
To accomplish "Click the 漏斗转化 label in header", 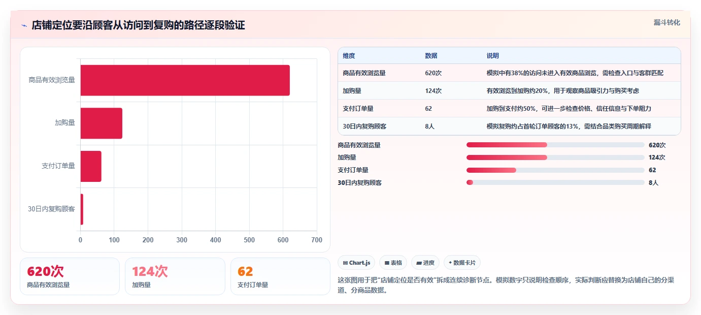I will coord(666,22).
